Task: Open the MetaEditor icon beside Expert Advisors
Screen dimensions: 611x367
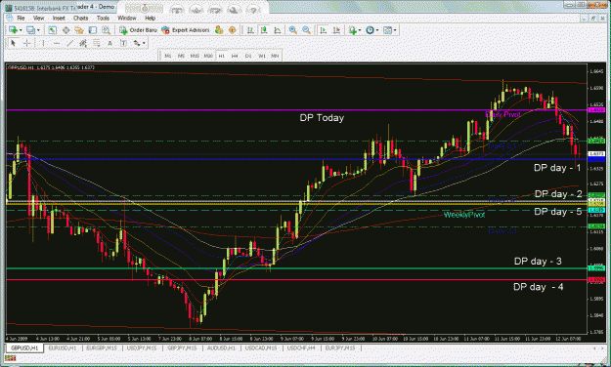Action: pyautogui.click(x=219, y=30)
